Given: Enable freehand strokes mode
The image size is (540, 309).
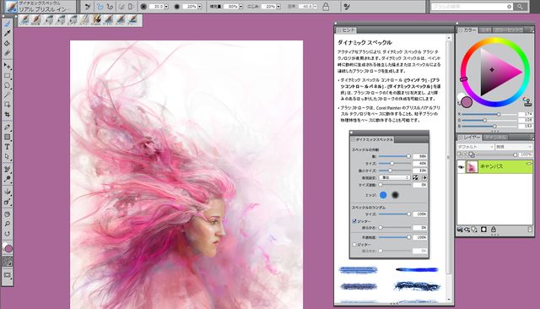Looking at the screenshot, I should point(100,7).
